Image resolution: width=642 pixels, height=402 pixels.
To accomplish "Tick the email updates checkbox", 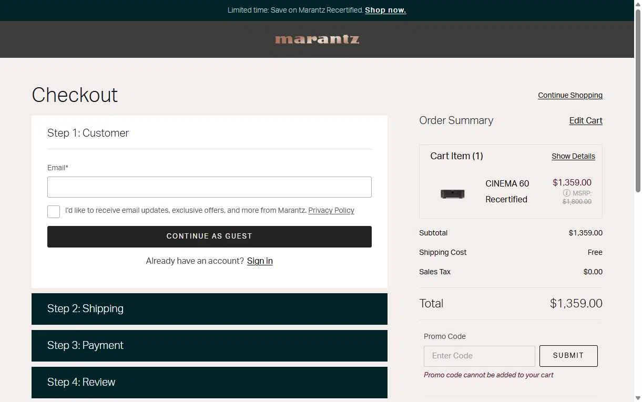I will coord(54,211).
